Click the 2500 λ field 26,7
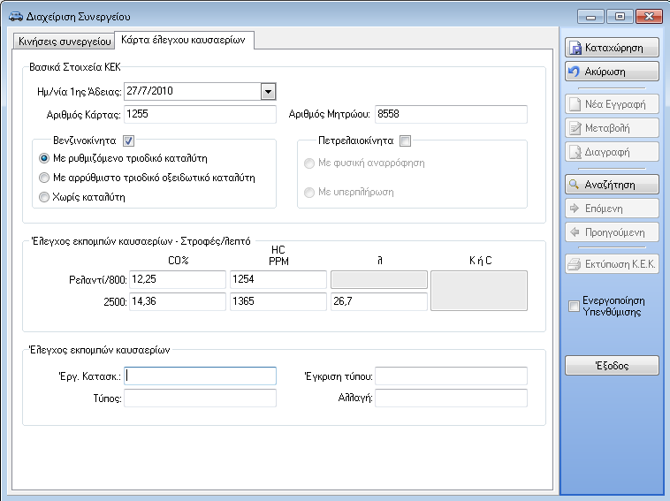This screenshot has height=501, width=670. pyautogui.click(x=379, y=301)
